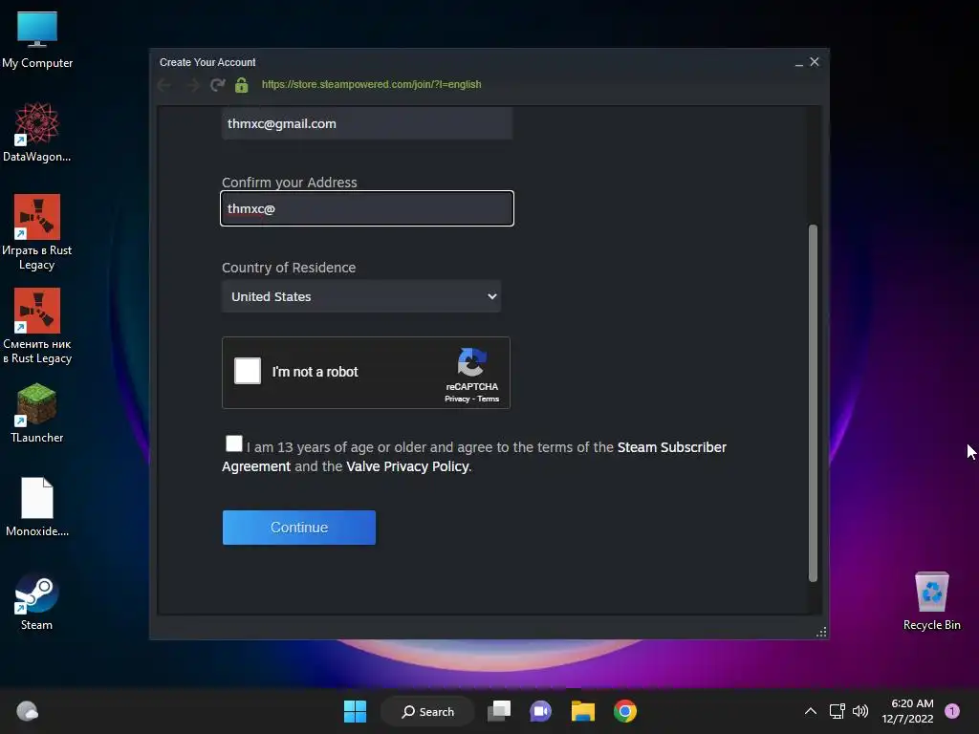Open the weather widget on taskbar
This screenshot has height=734, width=979.
click(x=27, y=711)
